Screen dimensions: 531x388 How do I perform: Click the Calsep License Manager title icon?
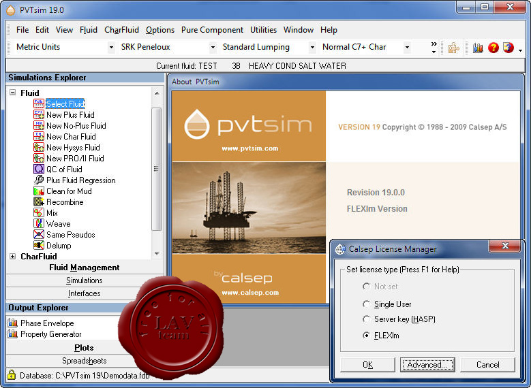340,249
